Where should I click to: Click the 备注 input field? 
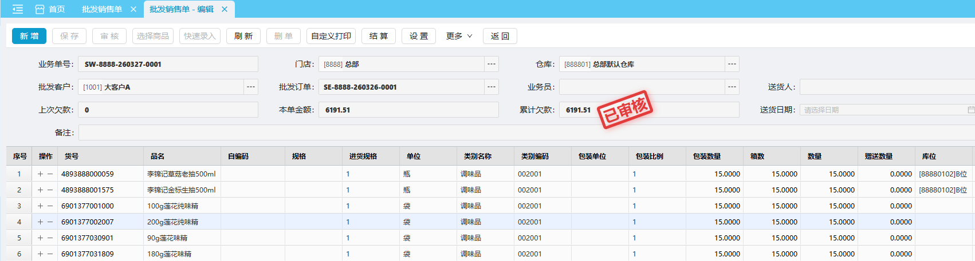pyautogui.click(x=516, y=132)
